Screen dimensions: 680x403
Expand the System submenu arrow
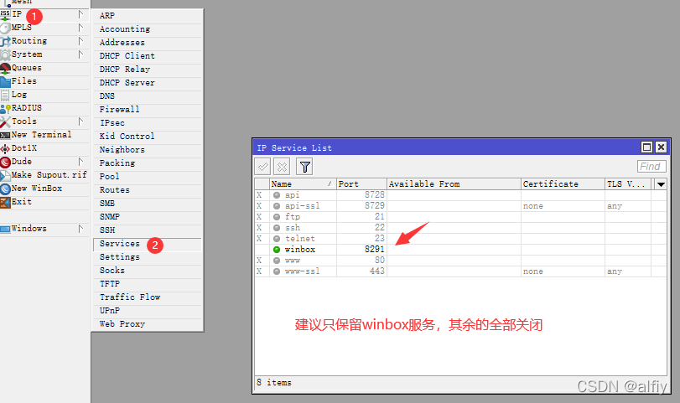pos(80,54)
